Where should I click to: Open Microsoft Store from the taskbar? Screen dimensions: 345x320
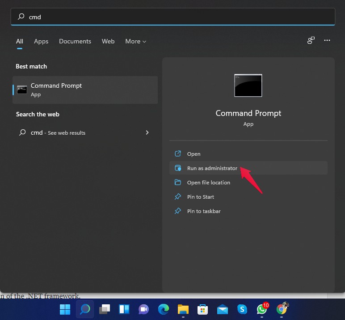202,309
